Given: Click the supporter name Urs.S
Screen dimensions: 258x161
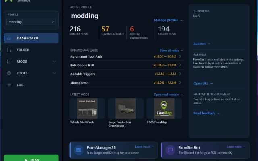Looking at the screenshot, I should point(196,16).
